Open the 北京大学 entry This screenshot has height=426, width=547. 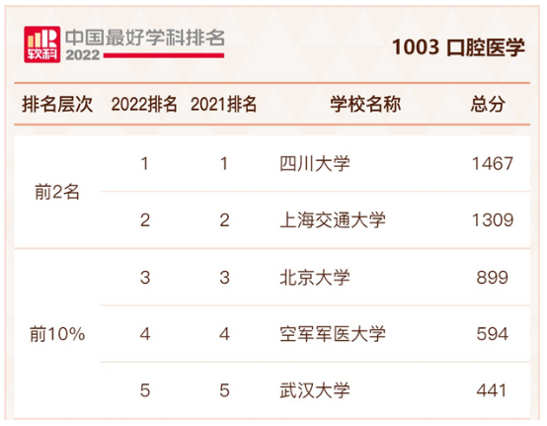(x=315, y=278)
